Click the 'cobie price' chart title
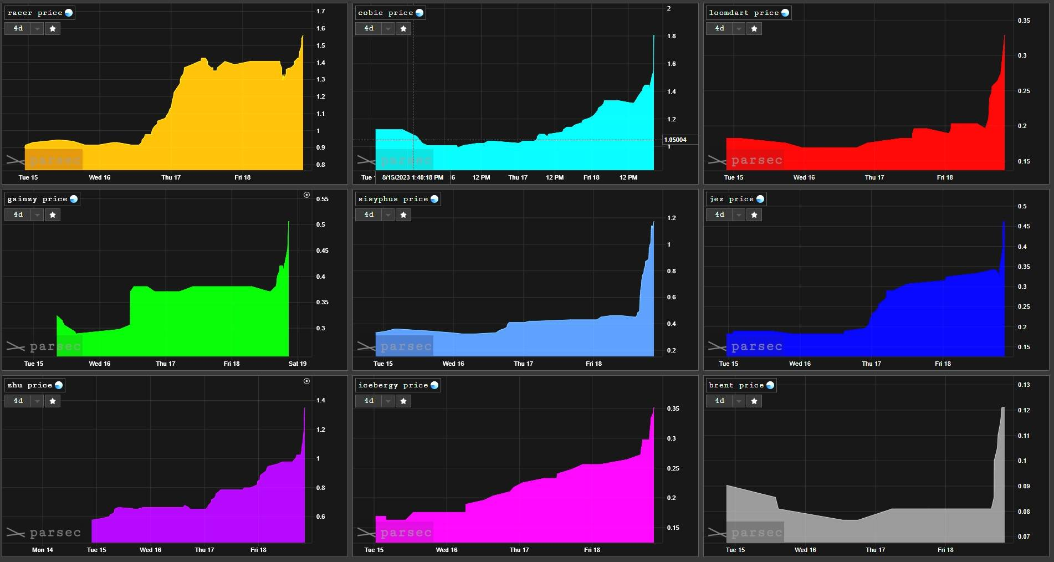This screenshot has height=562, width=1054. [386, 13]
